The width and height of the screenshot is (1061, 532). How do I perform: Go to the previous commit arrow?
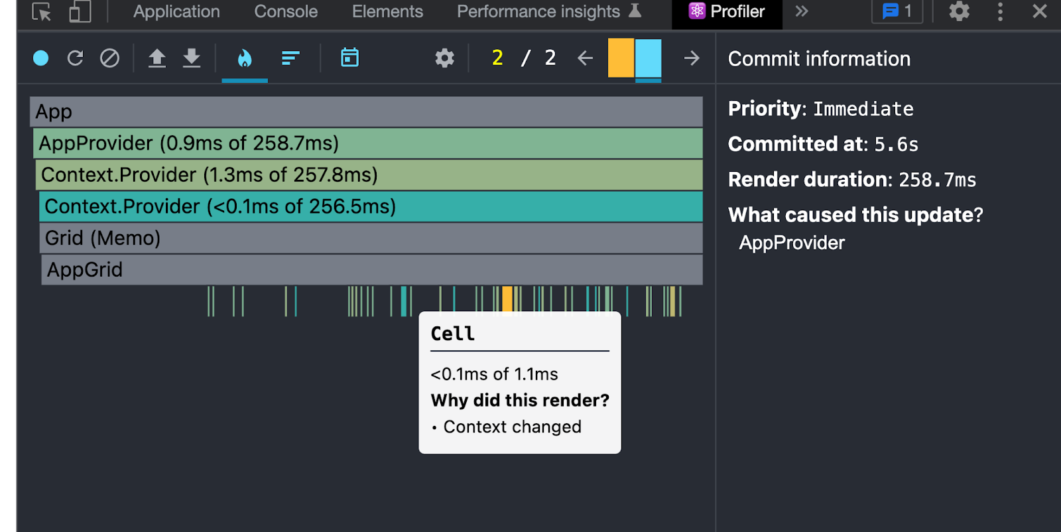coord(585,58)
